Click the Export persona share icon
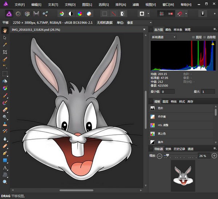 coord(45,14)
